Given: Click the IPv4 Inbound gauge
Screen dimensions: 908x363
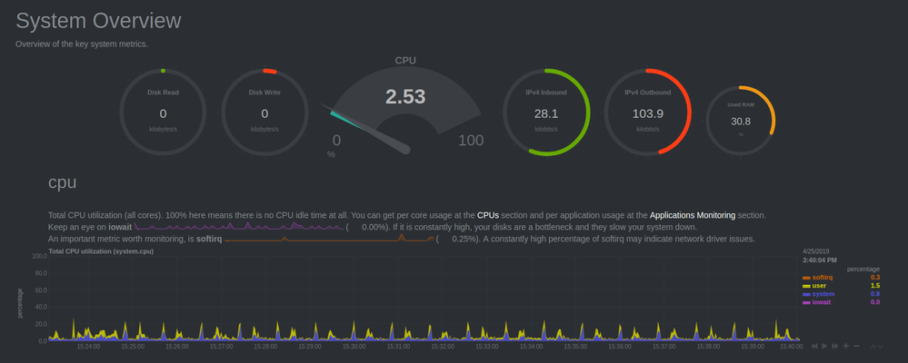Looking at the screenshot, I should (546, 113).
